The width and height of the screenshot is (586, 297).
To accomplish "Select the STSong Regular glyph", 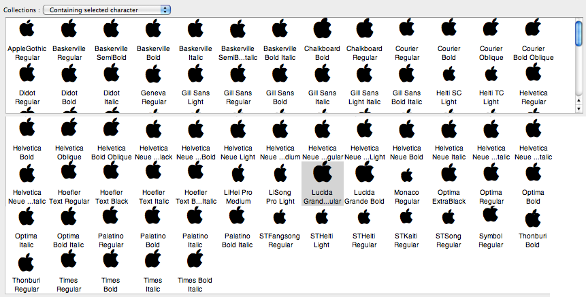I will pos(449,217).
